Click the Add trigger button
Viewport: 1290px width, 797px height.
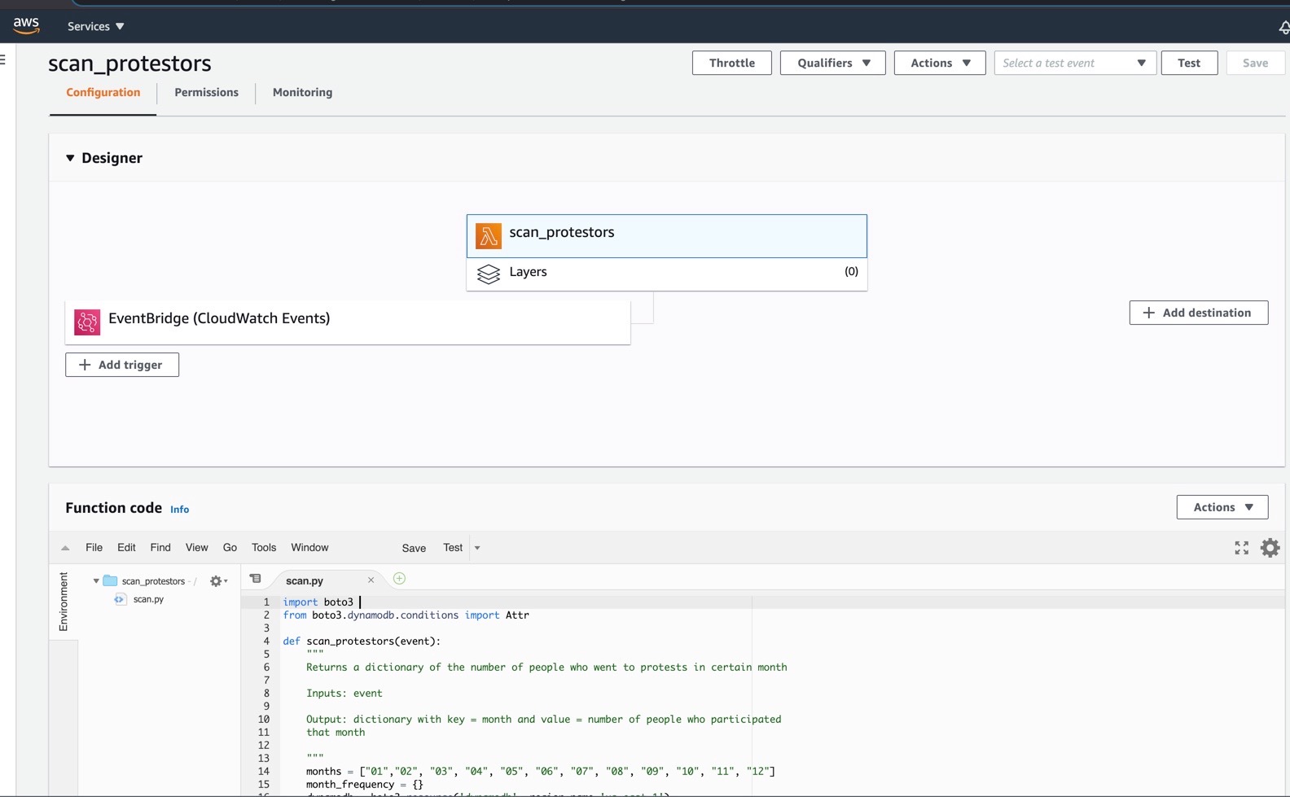pyautogui.click(x=122, y=365)
